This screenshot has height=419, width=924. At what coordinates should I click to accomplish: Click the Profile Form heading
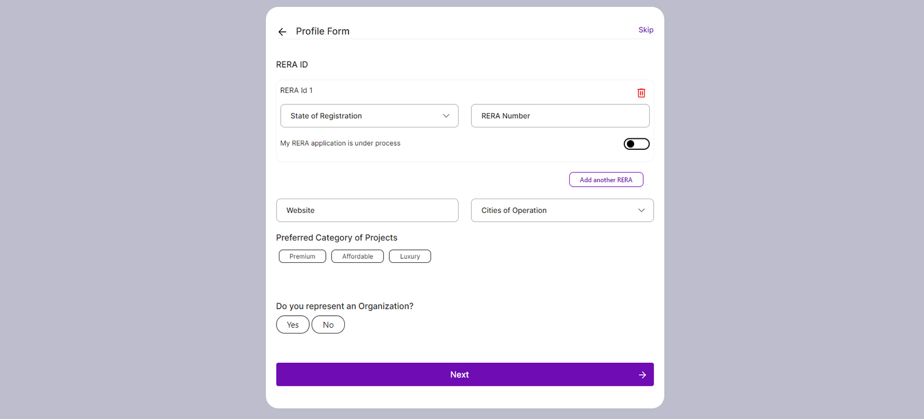(323, 32)
